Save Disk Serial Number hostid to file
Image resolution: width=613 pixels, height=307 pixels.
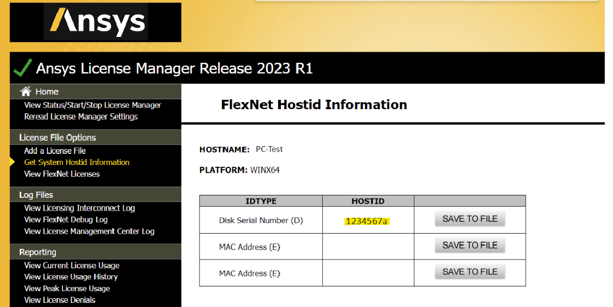click(x=469, y=219)
